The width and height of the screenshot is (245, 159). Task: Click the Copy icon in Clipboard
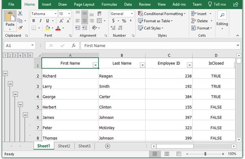tap(20, 21)
